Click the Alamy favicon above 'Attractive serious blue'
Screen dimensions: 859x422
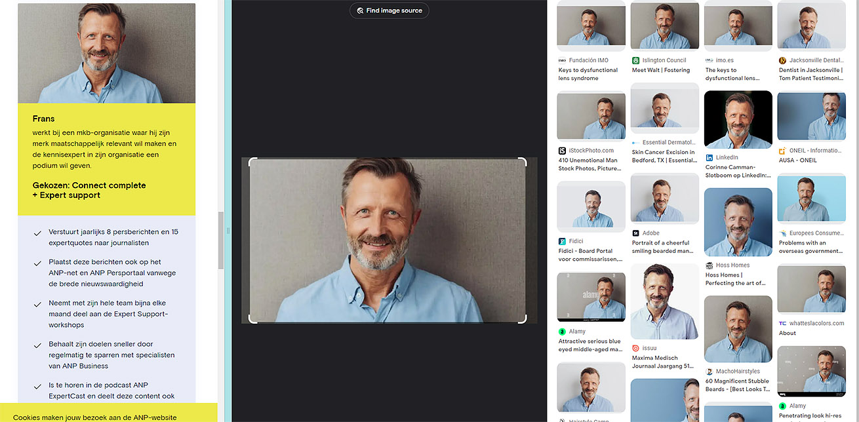[x=562, y=332]
